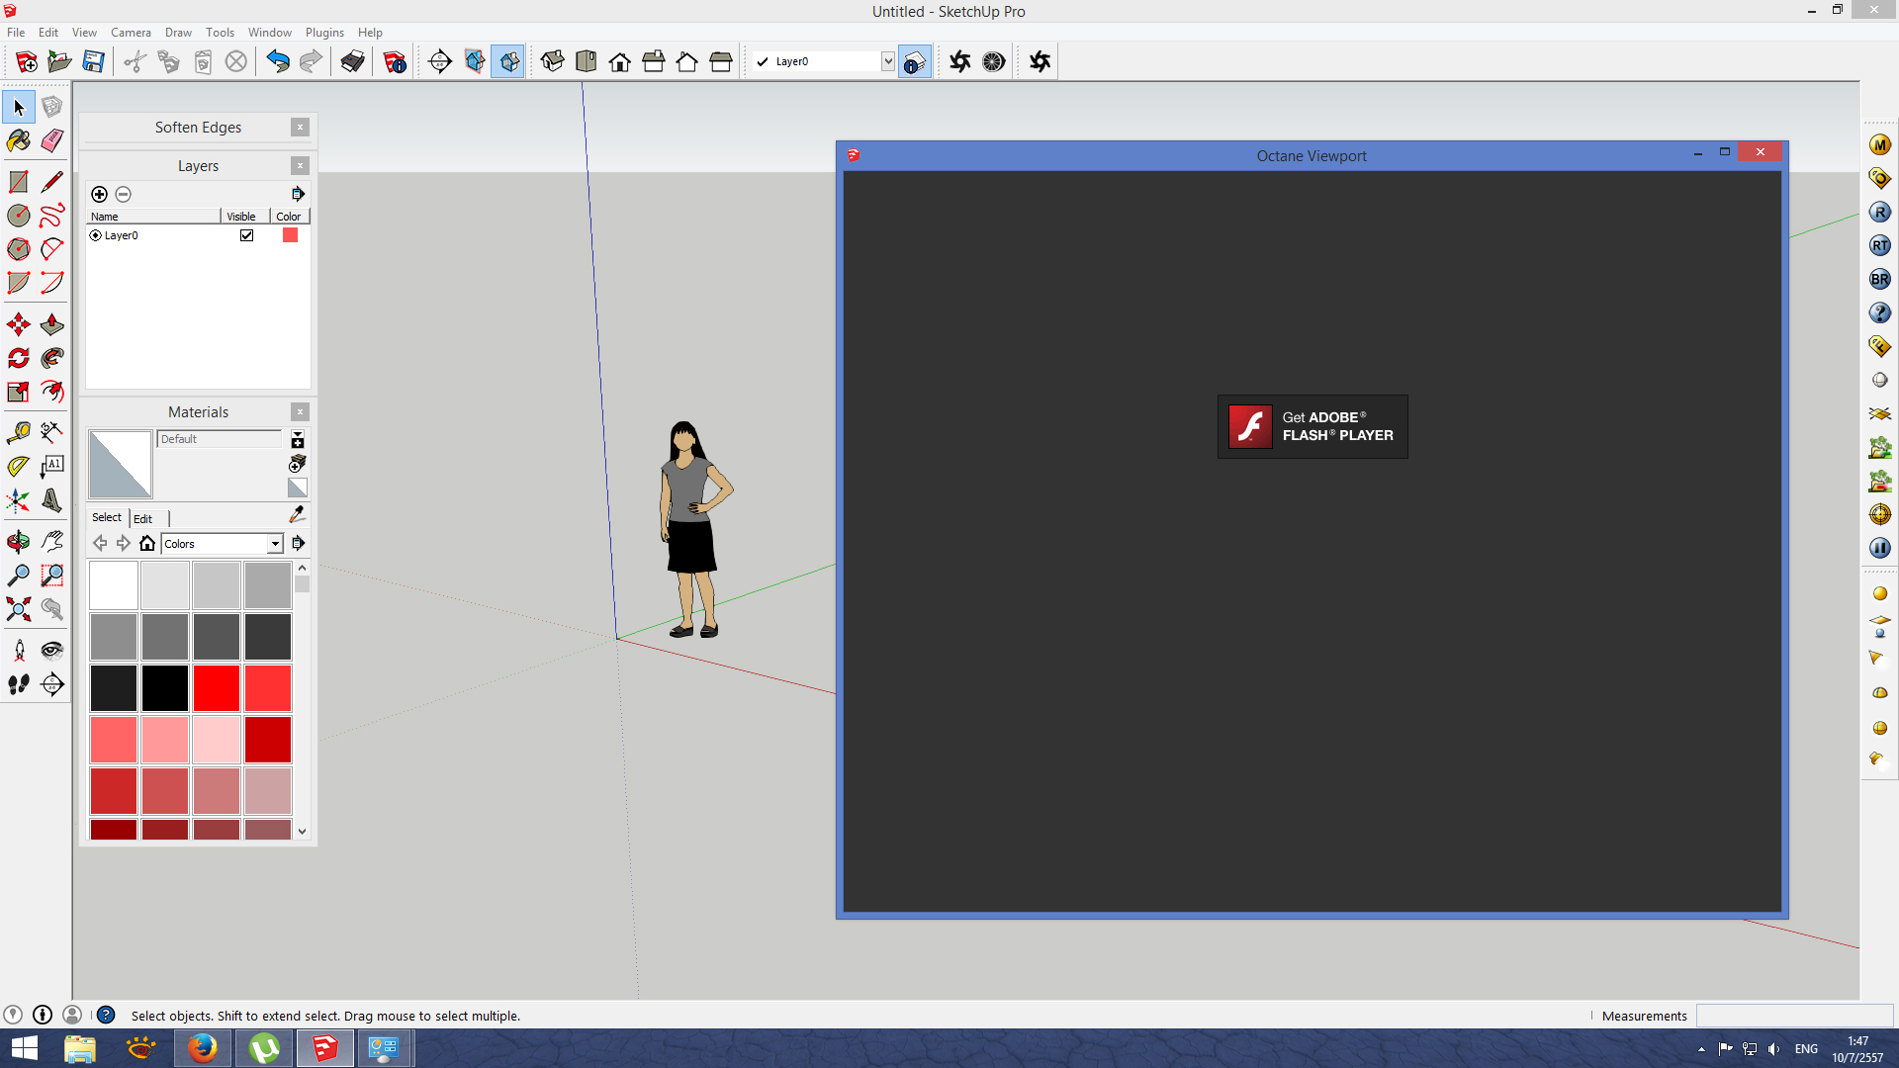Save the model with the floppy icon
Image resolution: width=1899 pixels, height=1068 pixels.
click(x=93, y=61)
